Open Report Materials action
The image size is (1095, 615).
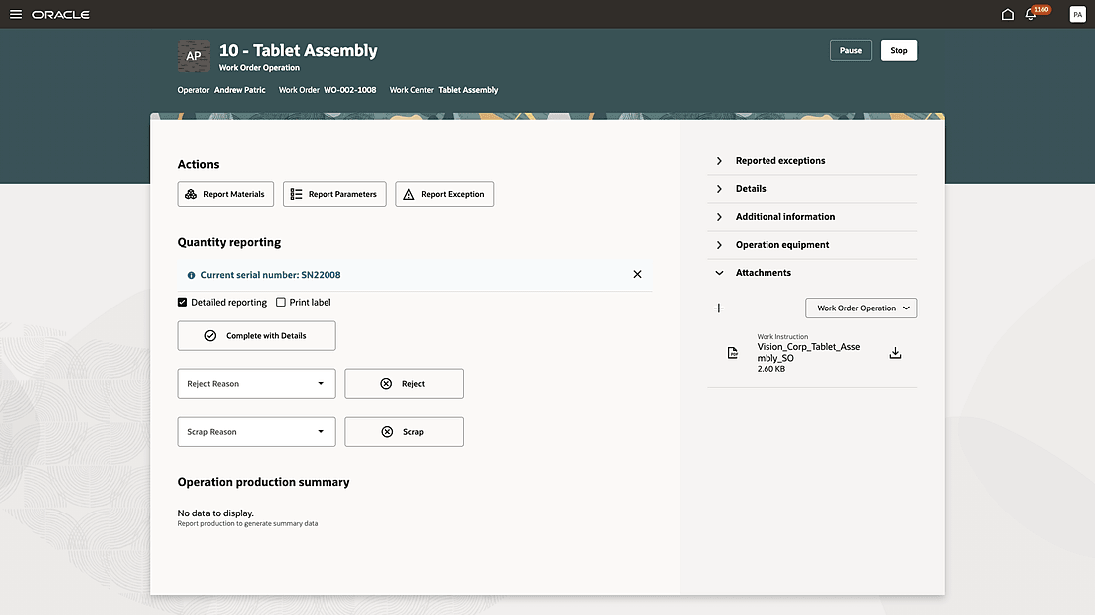tap(226, 194)
